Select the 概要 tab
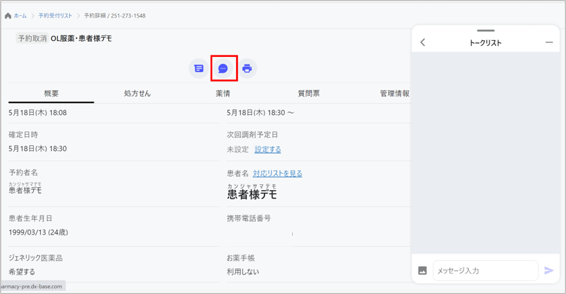Image resolution: width=566 pixels, height=294 pixels. pyautogui.click(x=51, y=93)
